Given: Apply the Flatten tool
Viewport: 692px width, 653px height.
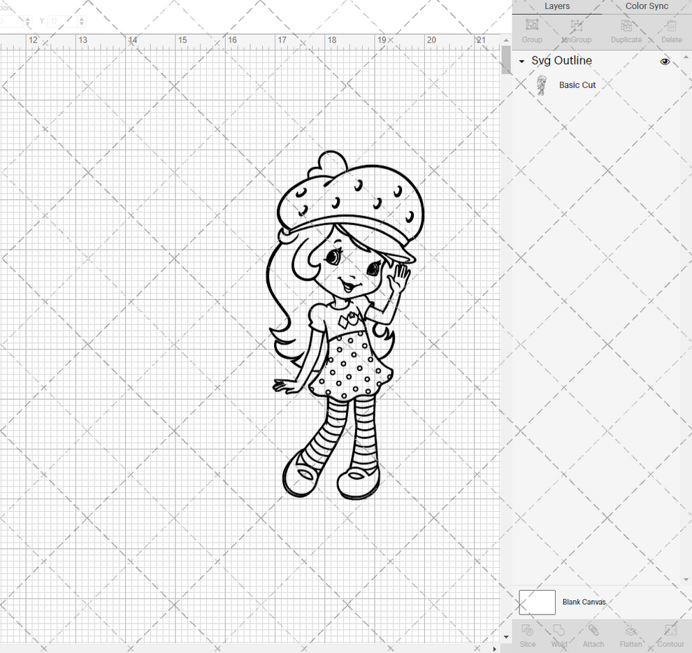Looking at the screenshot, I should click(x=630, y=634).
